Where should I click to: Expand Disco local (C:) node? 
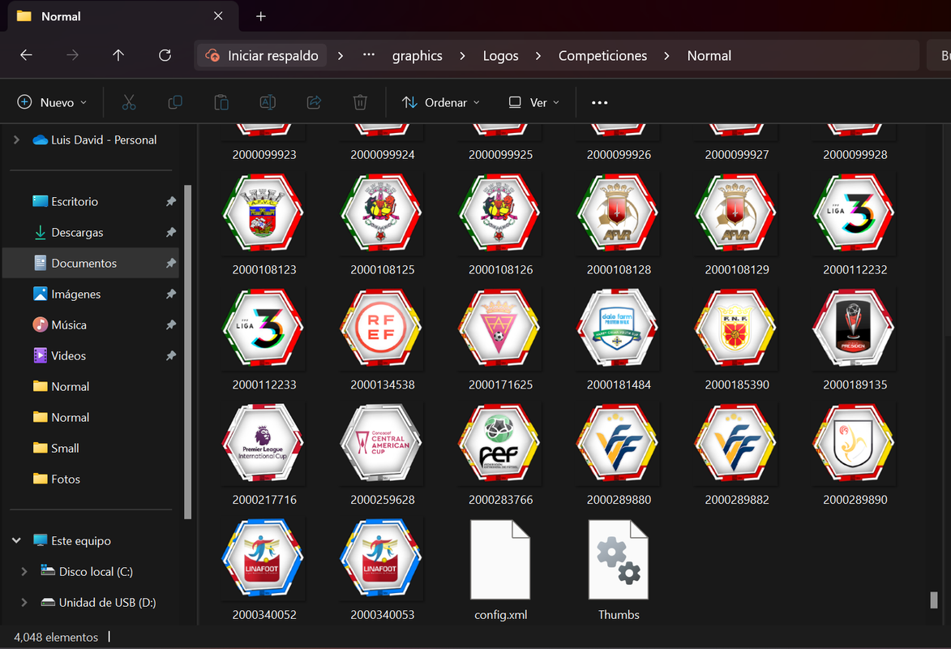(24, 571)
